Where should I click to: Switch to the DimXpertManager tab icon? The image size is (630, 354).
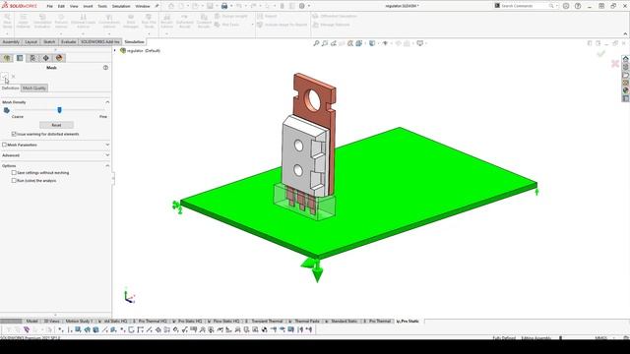pos(46,58)
